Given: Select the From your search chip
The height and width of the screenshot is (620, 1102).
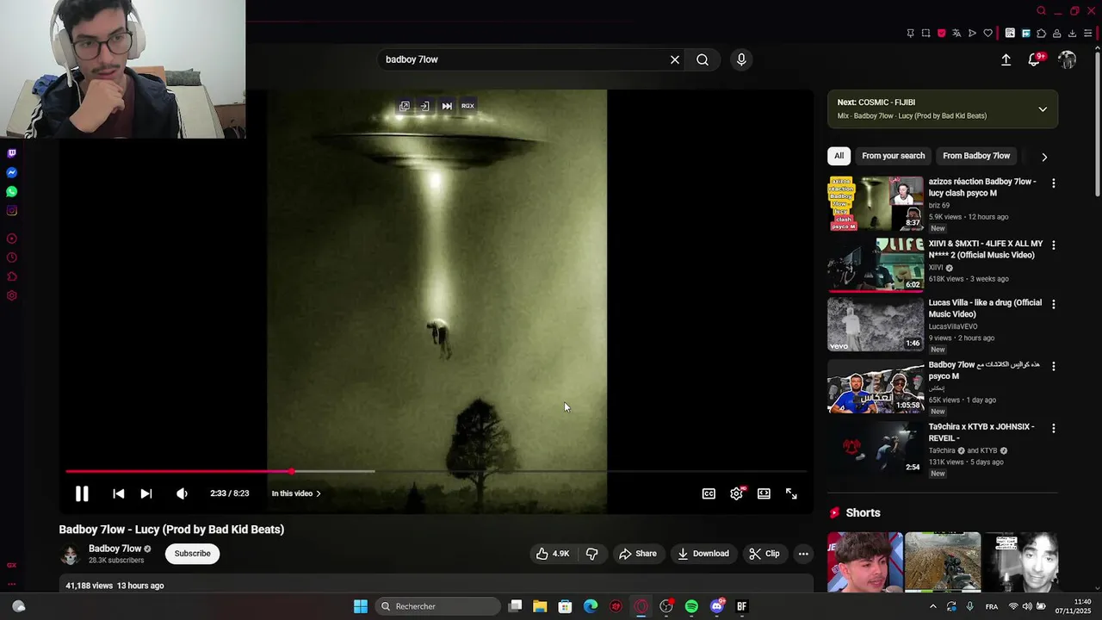Looking at the screenshot, I should [x=893, y=156].
